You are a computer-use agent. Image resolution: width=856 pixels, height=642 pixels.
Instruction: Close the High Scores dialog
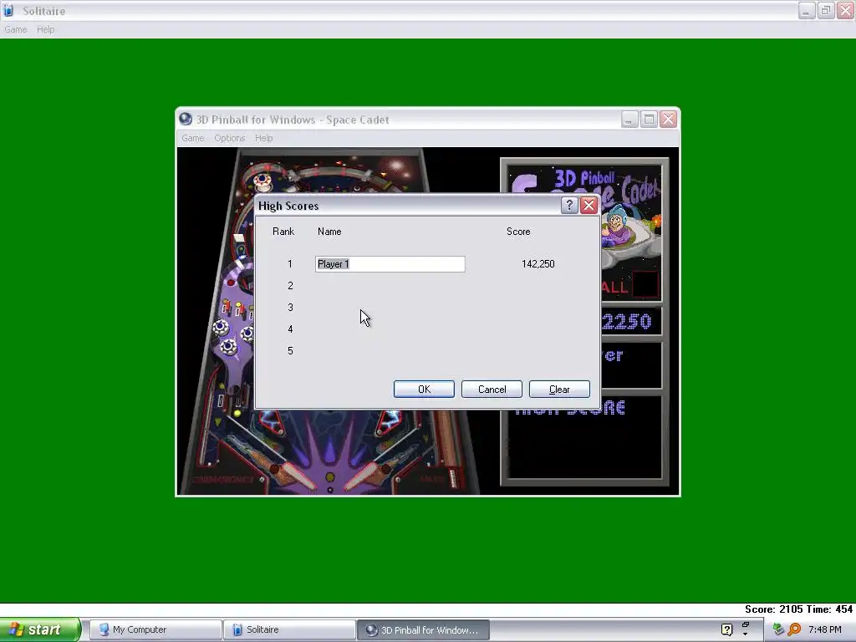588,206
